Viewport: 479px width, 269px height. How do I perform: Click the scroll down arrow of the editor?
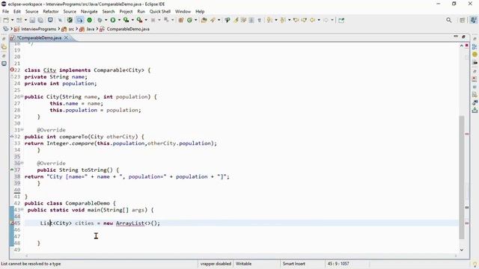(462, 250)
